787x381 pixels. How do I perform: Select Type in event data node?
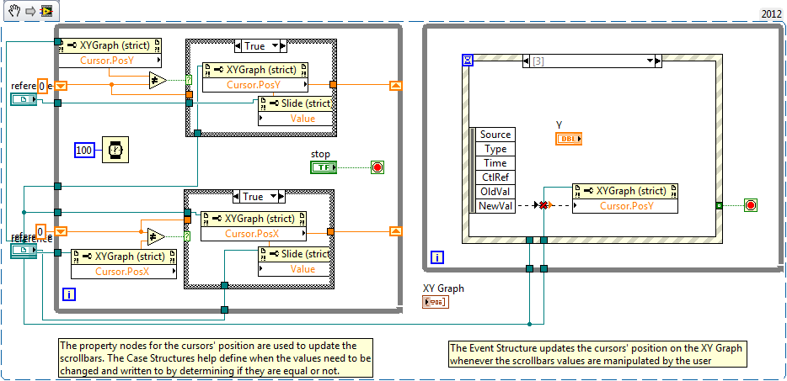495,149
